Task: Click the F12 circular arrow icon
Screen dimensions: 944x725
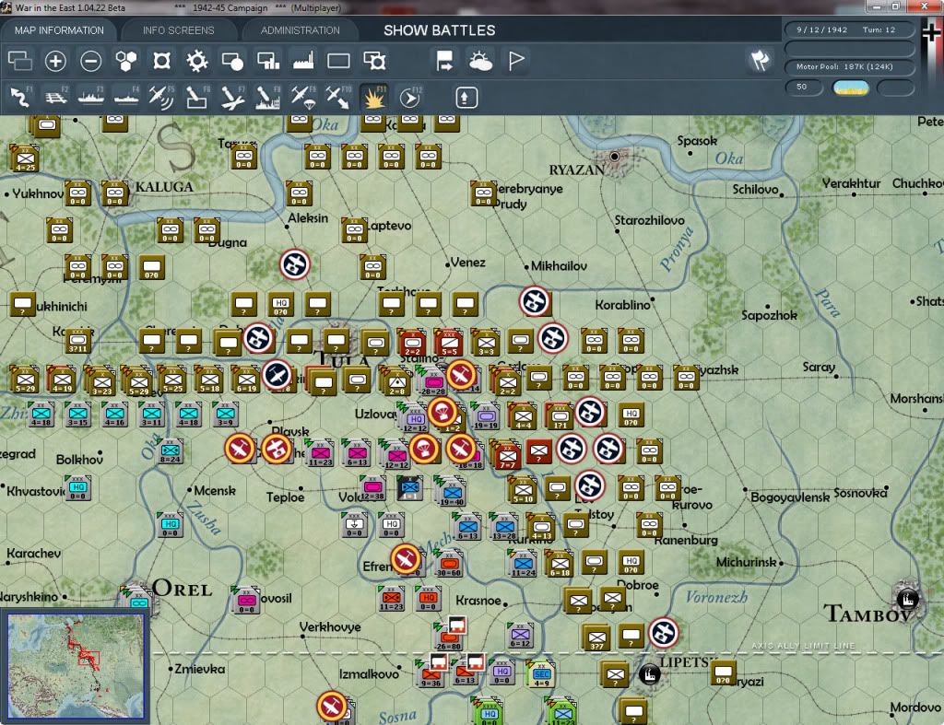Action: pyautogui.click(x=410, y=98)
